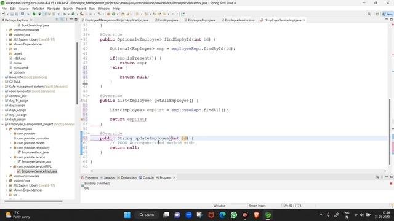Maximize the Package Explorer panel
This screenshot has width=394, height=221.
point(76,20)
